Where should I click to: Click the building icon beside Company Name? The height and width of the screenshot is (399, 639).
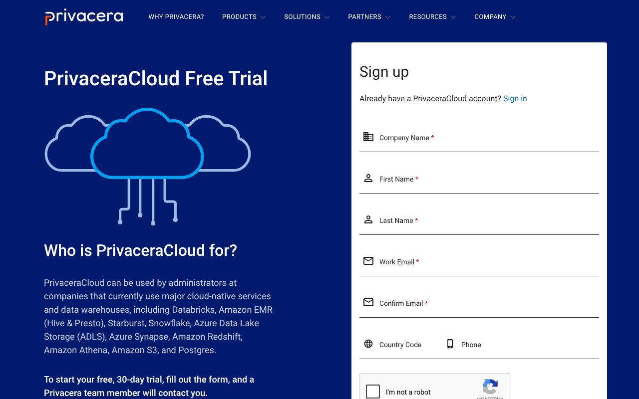point(368,137)
